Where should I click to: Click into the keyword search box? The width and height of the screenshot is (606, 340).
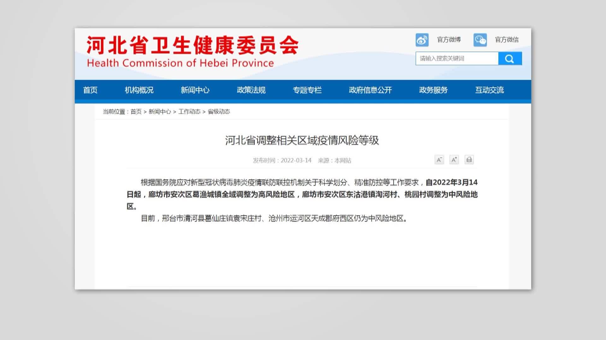click(457, 59)
